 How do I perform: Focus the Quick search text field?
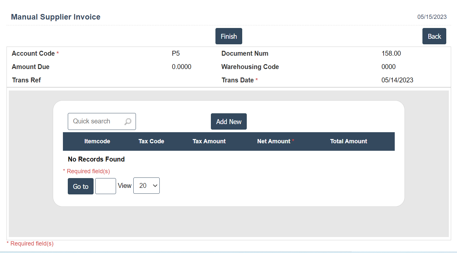[96, 121]
